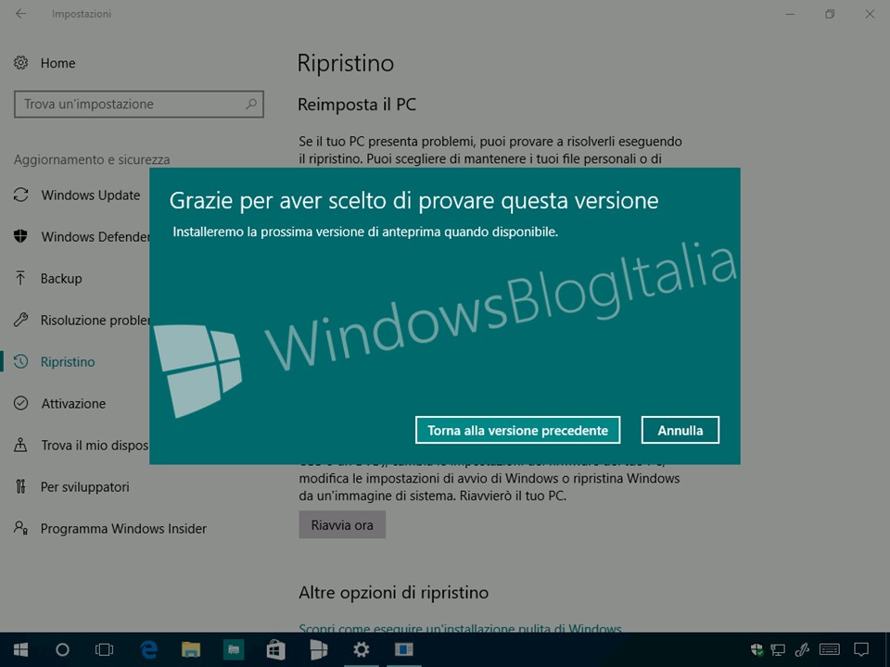Viewport: 890px width, 667px height.
Task: Click the network tray icon
Action: click(x=778, y=649)
